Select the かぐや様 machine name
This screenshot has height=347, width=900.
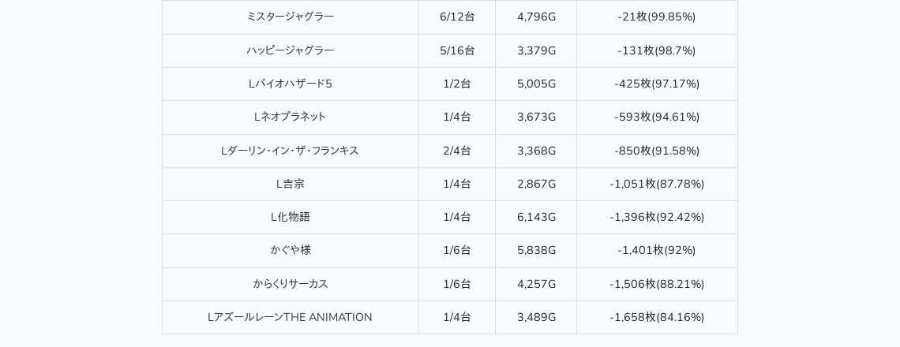coord(290,250)
